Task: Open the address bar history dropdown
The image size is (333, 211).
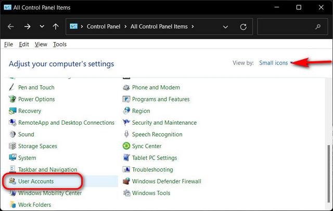Action: (225, 27)
